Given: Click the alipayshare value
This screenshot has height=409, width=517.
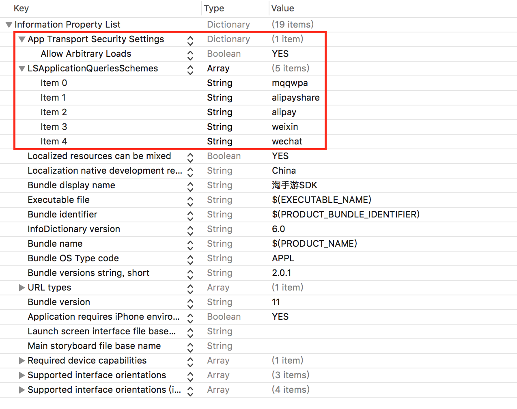Looking at the screenshot, I should point(296,98).
